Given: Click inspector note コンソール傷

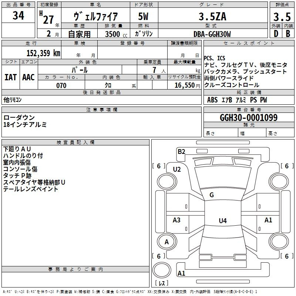Looking at the screenshot, I should pos(20,169).
